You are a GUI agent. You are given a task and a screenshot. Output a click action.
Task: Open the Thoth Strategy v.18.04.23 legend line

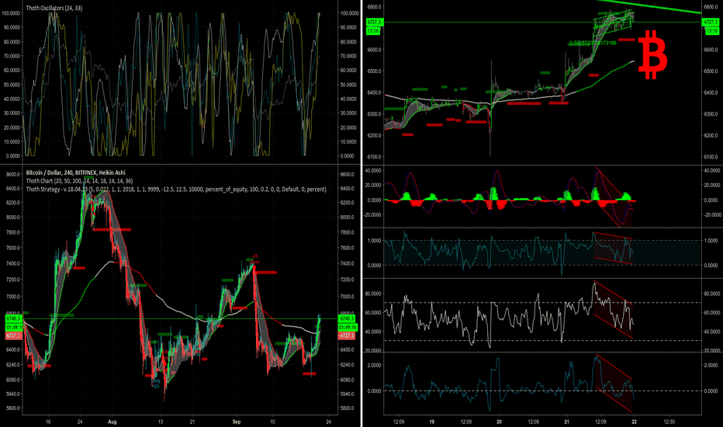coord(176,189)
